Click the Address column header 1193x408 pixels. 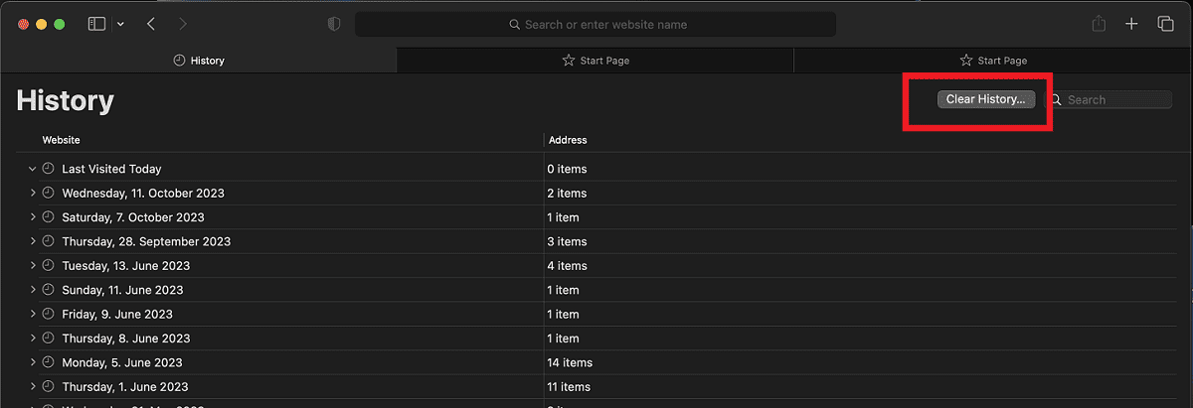coord(568,140)
